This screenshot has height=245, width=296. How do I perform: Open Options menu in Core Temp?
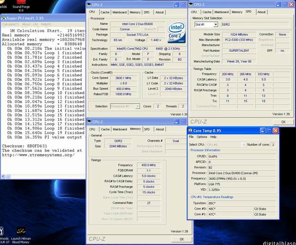[202, 137]
